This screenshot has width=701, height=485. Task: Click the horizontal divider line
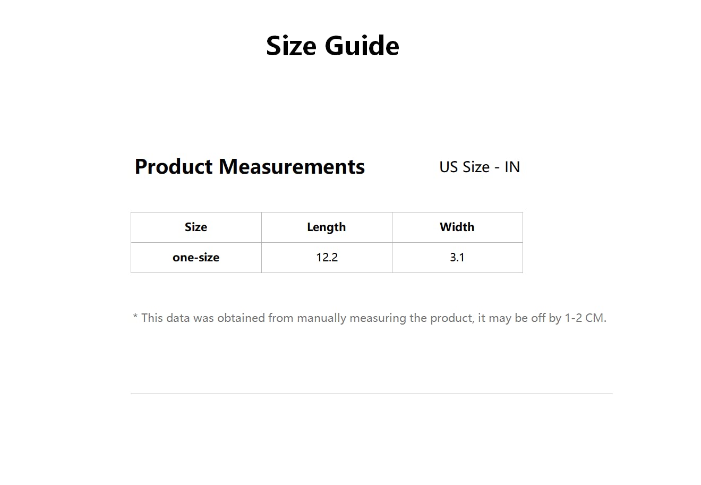(372, 394)
